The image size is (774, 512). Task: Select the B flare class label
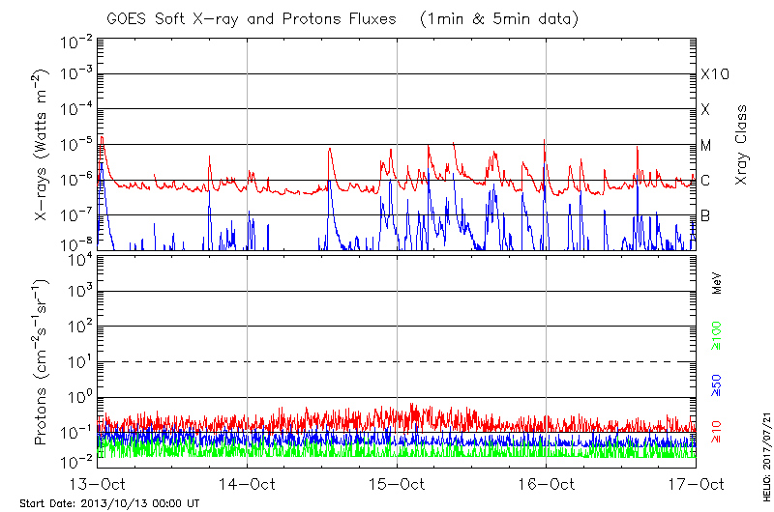coord(706,215)
